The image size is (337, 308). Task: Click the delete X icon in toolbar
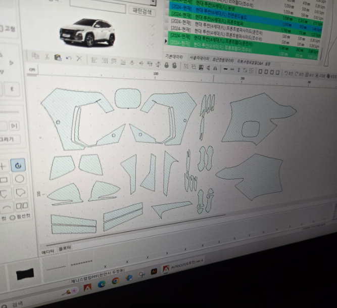pyautogui.click(x=79, y=59)
